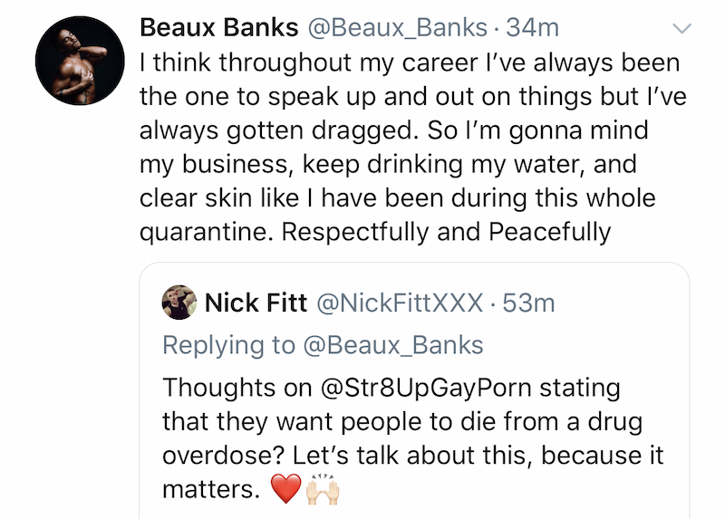
Task: Open the @Beaux_Banks handle in tweet header
Action: tap(400, 28)
